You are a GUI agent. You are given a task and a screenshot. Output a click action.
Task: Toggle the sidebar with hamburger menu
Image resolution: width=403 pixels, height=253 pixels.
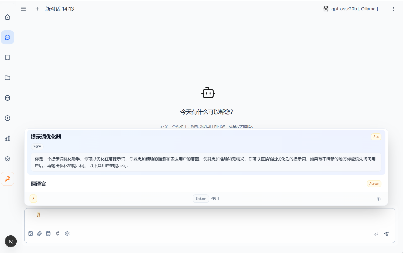[23, 9]
